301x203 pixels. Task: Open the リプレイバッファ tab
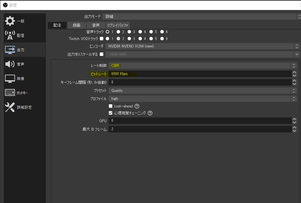(117, 25)
